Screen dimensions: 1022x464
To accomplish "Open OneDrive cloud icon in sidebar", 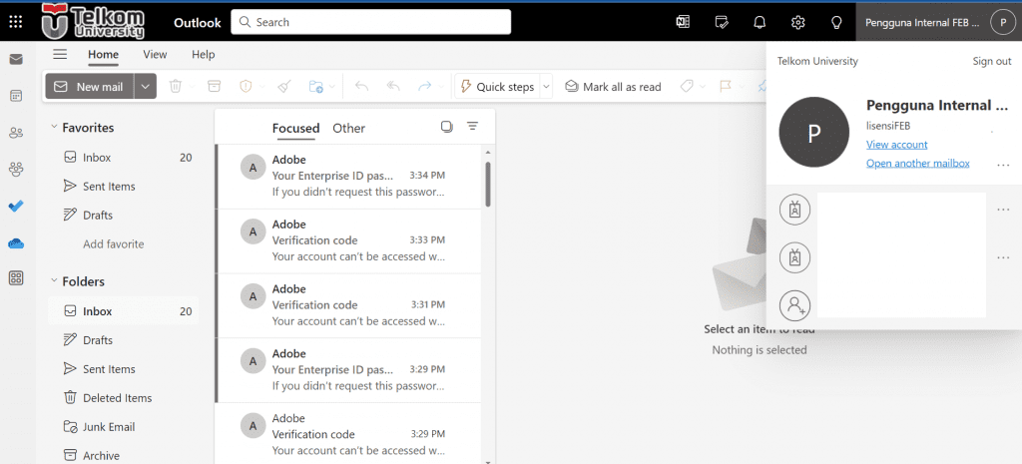I will [16, 242].
